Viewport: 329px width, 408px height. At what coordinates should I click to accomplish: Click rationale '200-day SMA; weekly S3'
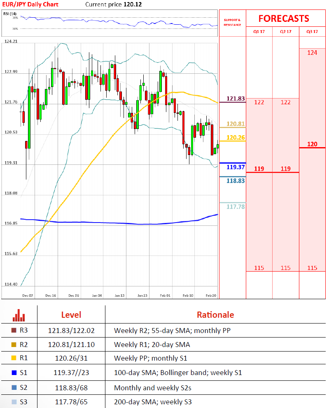coord(153,402)
